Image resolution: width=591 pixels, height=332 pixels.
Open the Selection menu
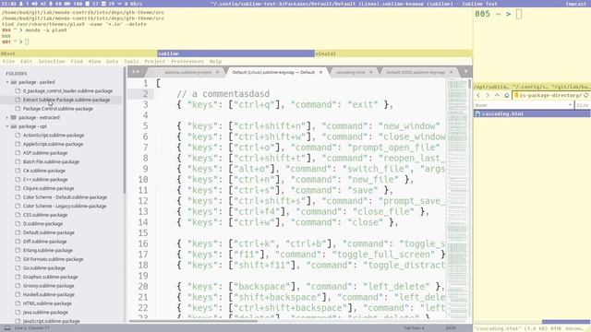coord(52,62)
